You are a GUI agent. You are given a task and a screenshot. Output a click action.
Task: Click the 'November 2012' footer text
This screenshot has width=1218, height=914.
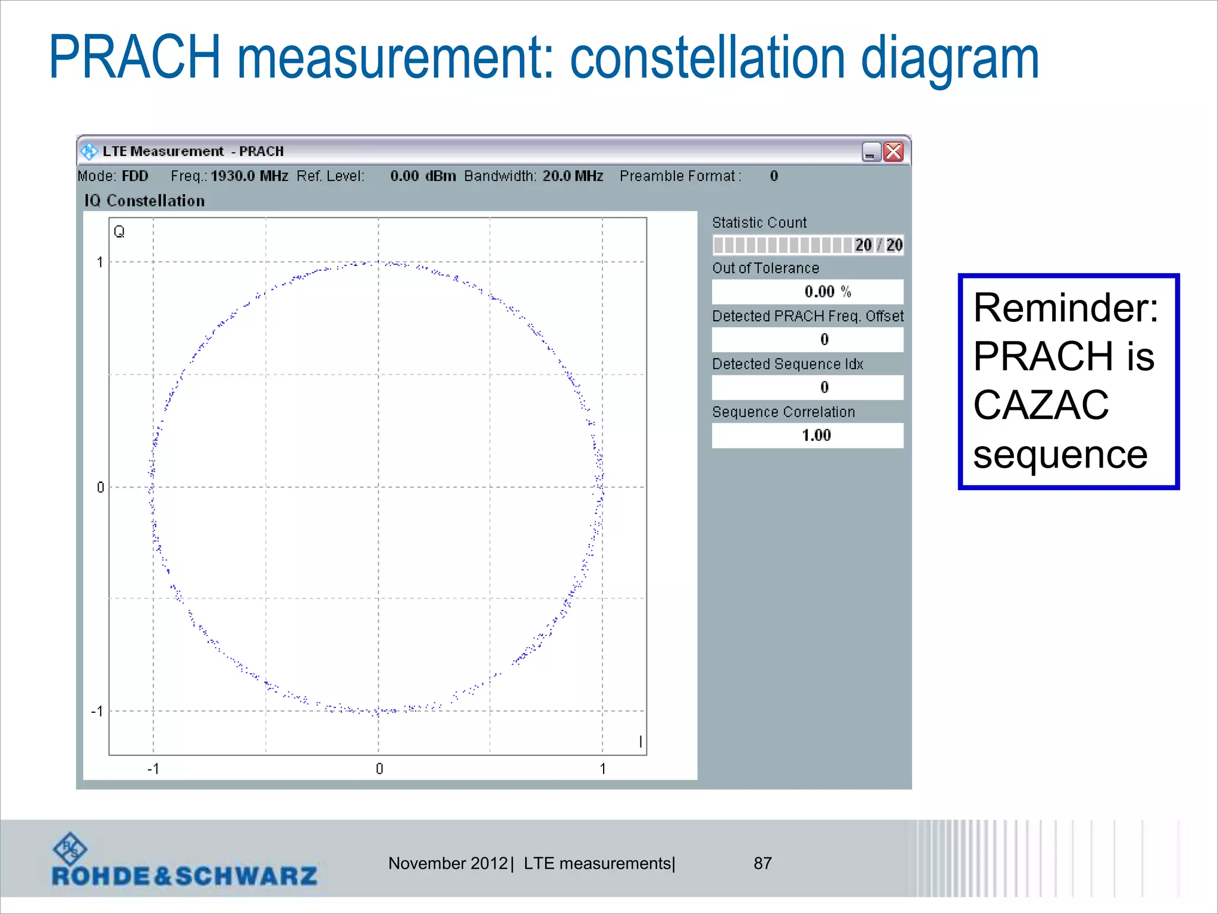[448, 863]
